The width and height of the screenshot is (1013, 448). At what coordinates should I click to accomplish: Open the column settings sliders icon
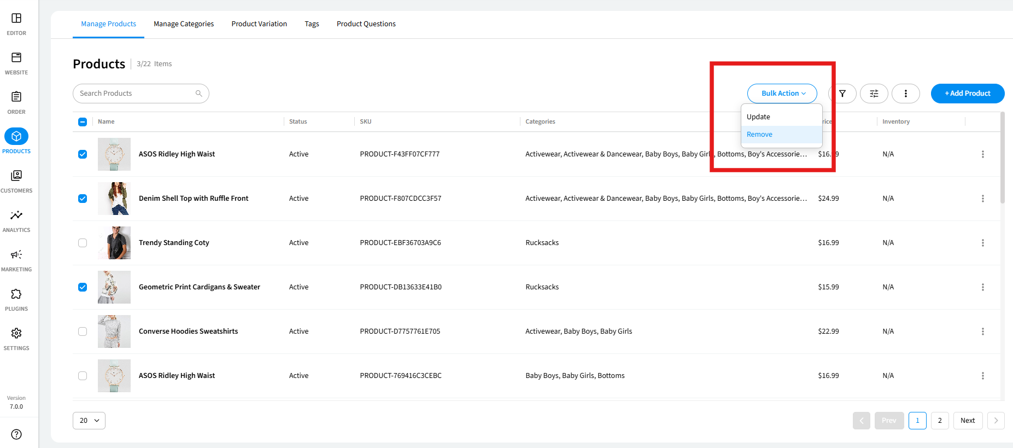tap(874, 94)
